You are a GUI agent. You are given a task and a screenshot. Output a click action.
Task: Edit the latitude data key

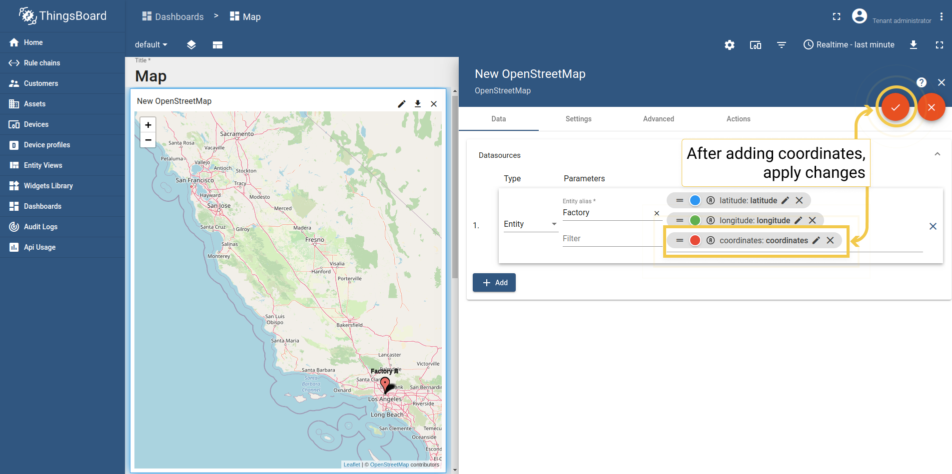[x=786, y=200]
